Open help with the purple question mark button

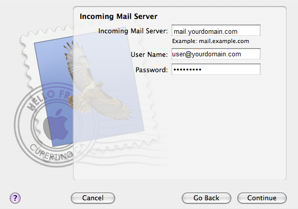15,198
